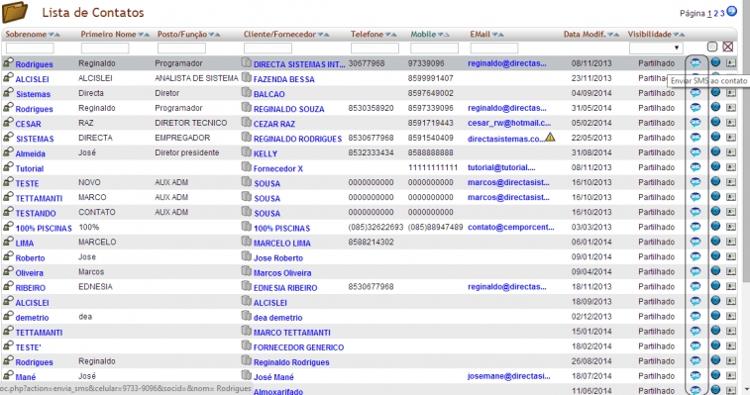Go to next page with arrow icon
The image size is (750, 395).
732,11
